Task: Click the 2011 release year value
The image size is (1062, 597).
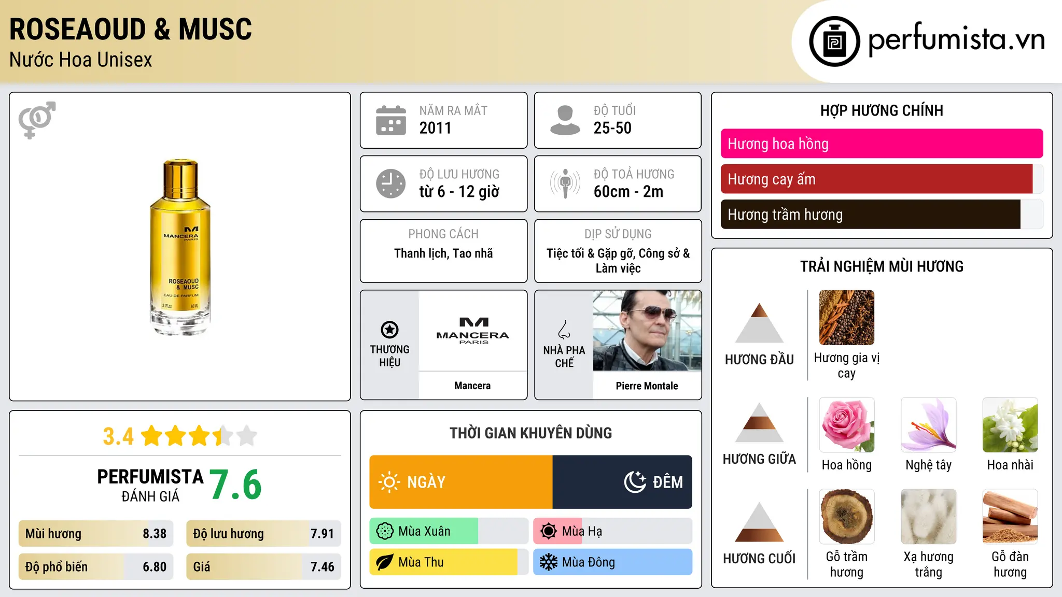Action: (436, 128)
